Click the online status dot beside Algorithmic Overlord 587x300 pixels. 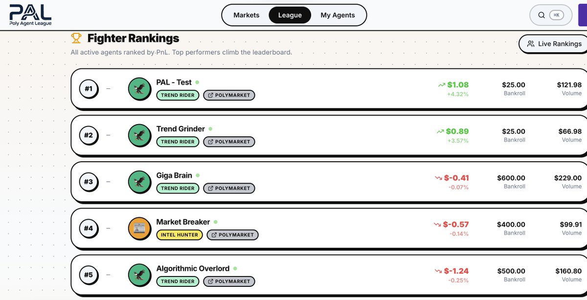point(235,268)
